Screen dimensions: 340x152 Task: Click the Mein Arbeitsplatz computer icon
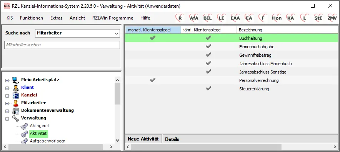click(x=16, y=80)
